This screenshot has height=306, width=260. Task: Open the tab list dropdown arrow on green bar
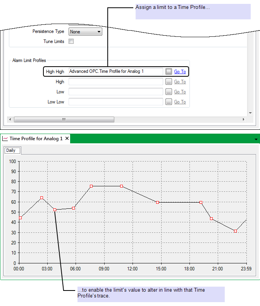(x=256, y=139)
